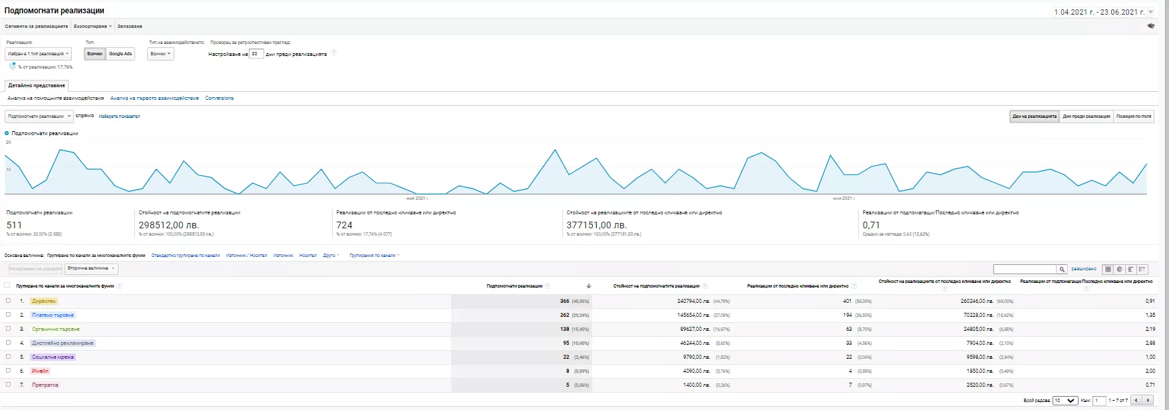1169x410 pixels.
Task: Switch to pie chart view icon
Action: click(1119, 270)
